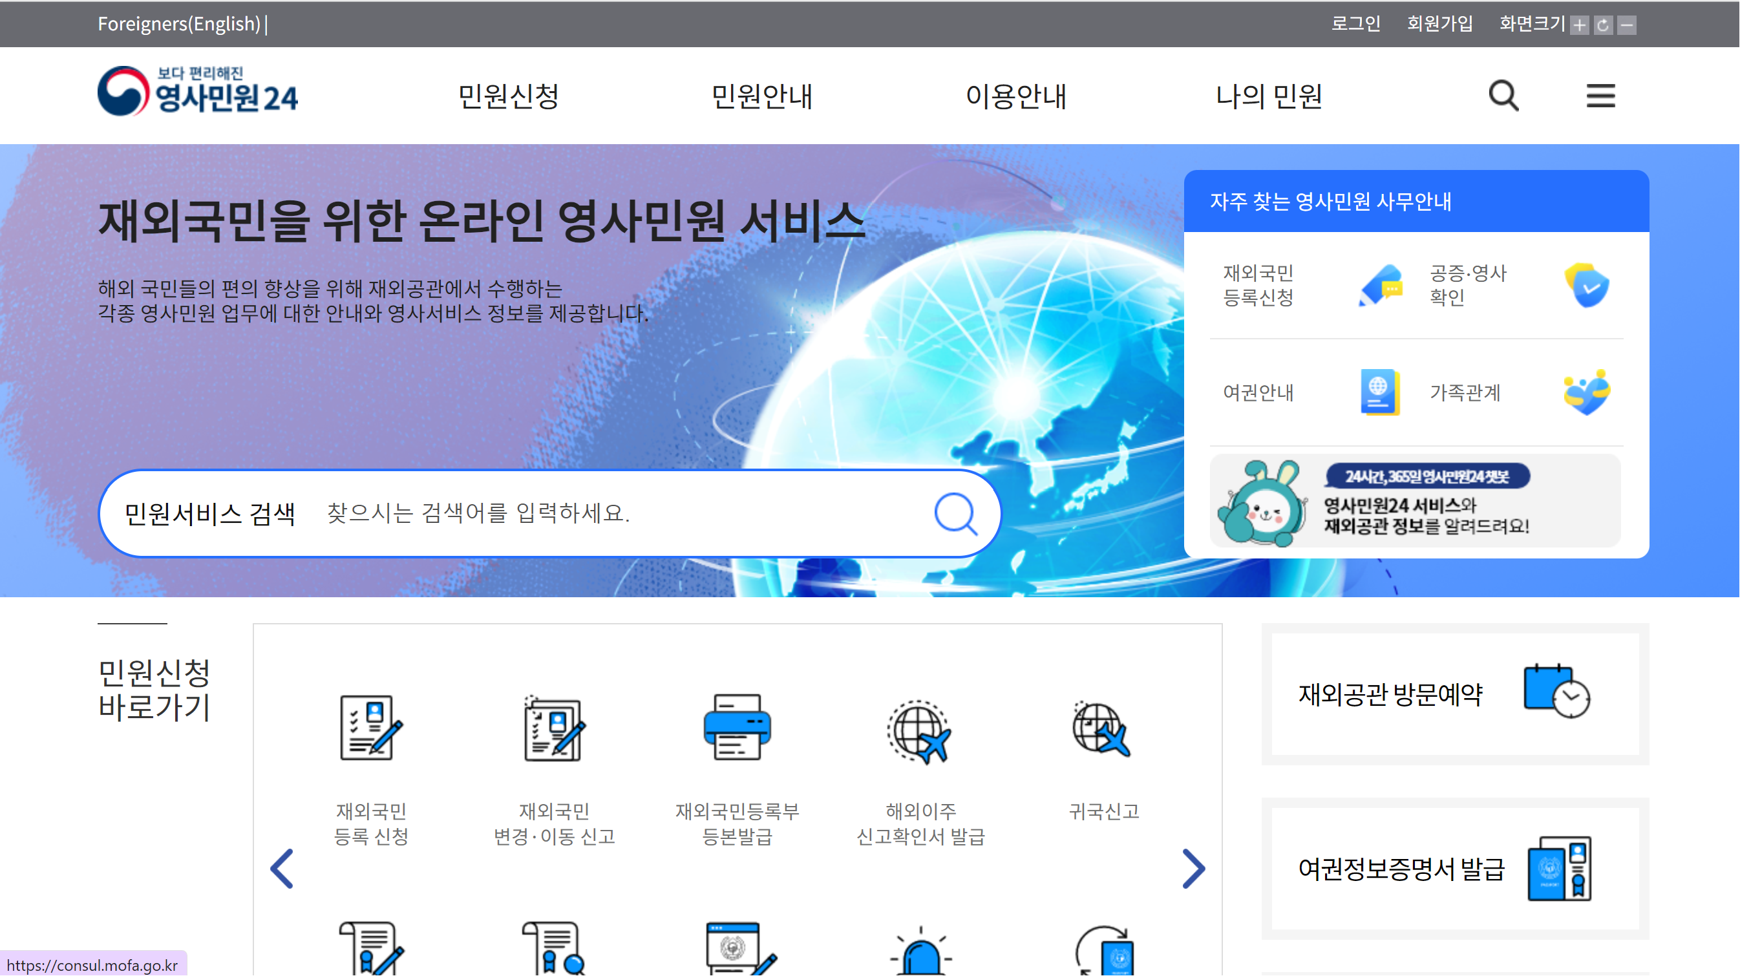The image size is (1740, 976).
Task: Switch to Foreigners(English) site
Action: [x=179, y=24]
